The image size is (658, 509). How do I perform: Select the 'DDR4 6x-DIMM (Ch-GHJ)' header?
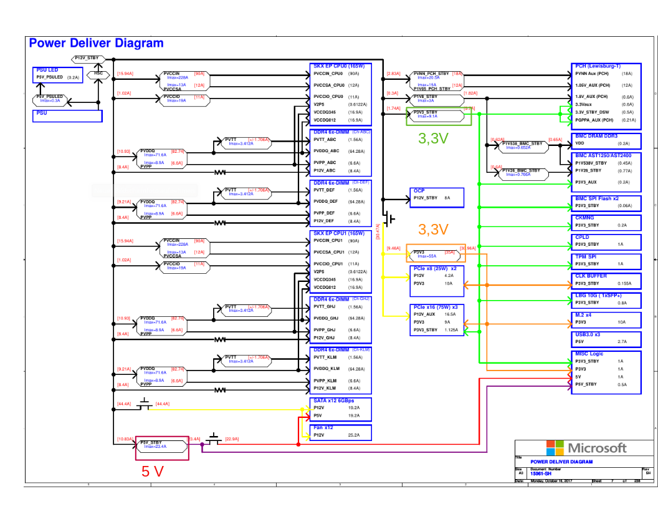[x=341, y=299]
